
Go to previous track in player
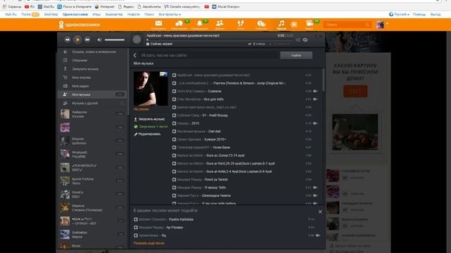tap(68, 40)
